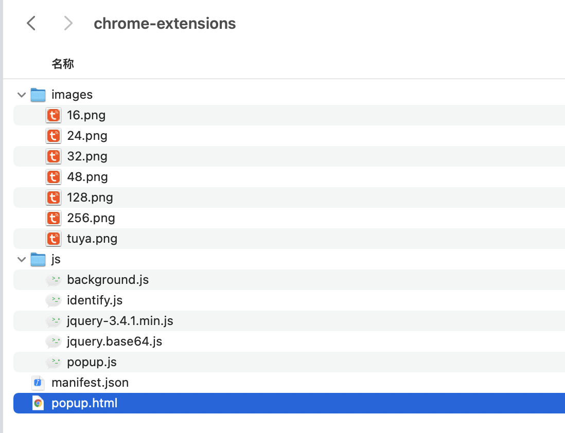Click the background.js script icon
Screen dimensions: 565x433
point(54,280)
